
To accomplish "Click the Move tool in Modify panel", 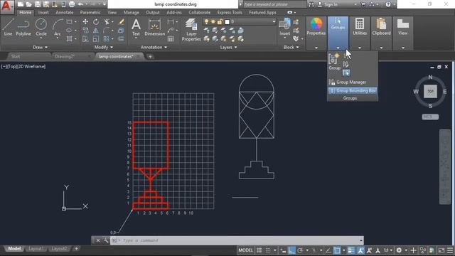I will (x=85, y=22).
